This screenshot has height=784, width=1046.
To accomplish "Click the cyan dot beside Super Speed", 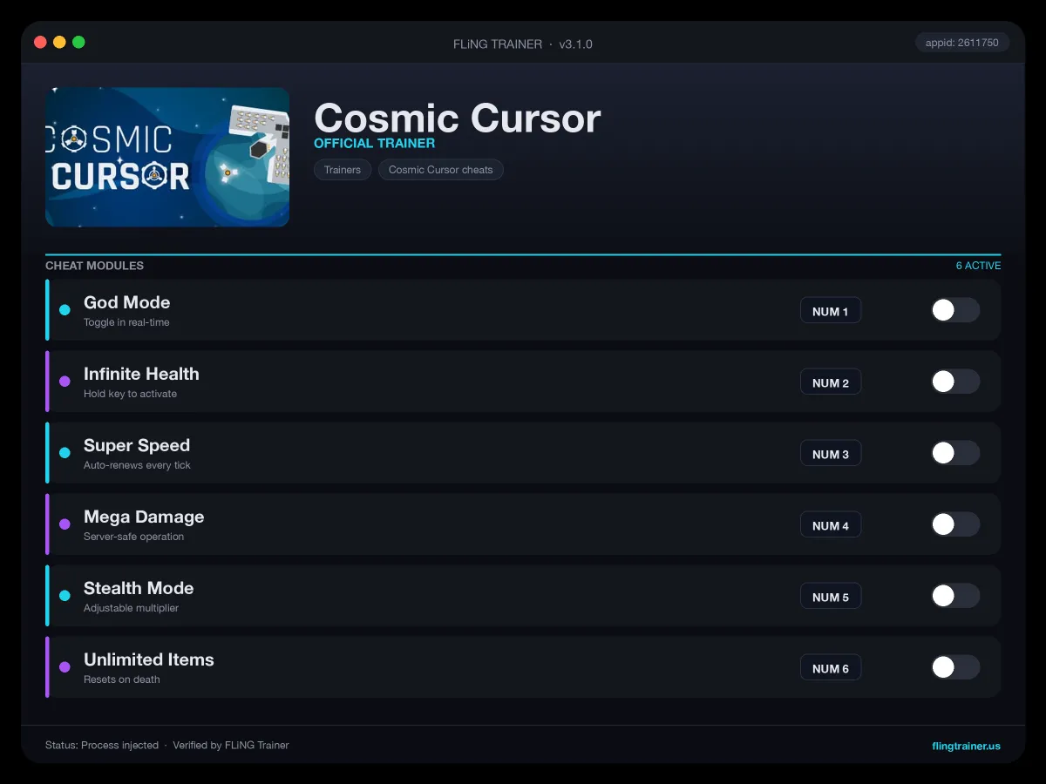I will 65,453.
